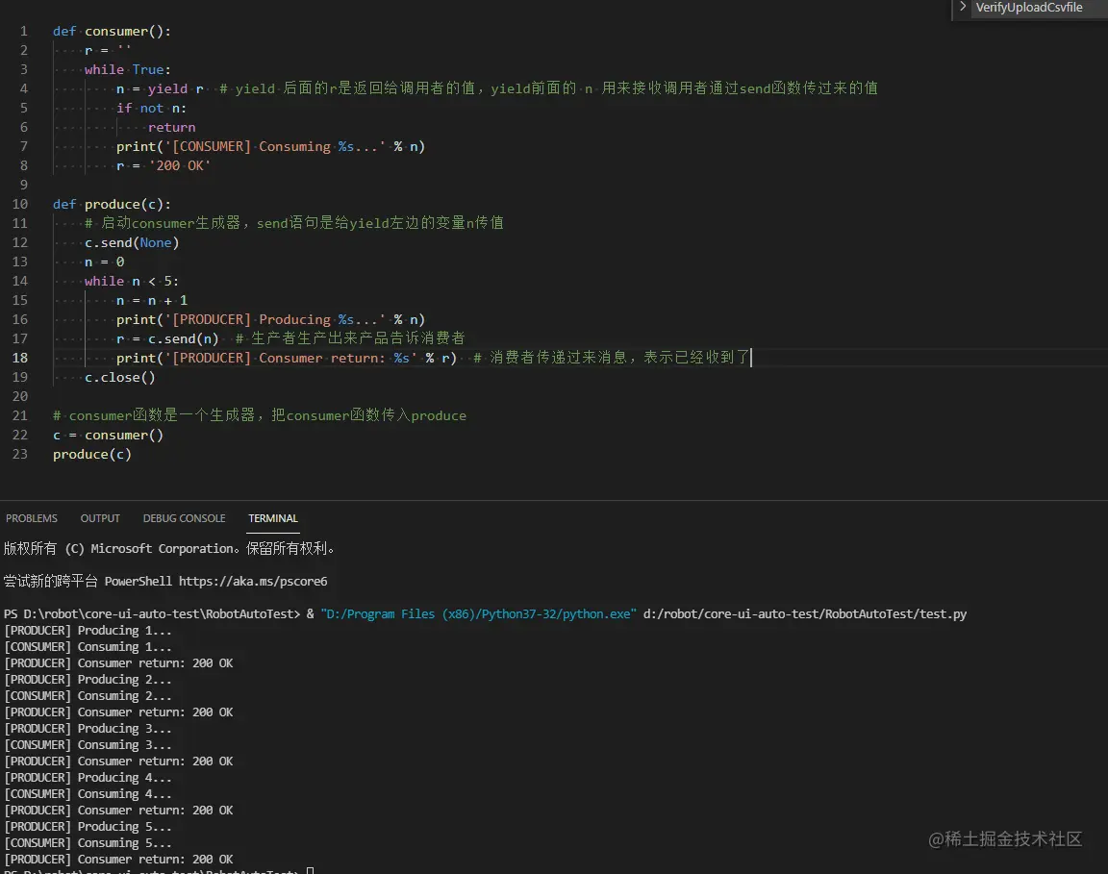Screen dimensions: 1108x874
Task: Open the VerifyUploadCsvfile outline item
Action: [x=1029, y=7]
